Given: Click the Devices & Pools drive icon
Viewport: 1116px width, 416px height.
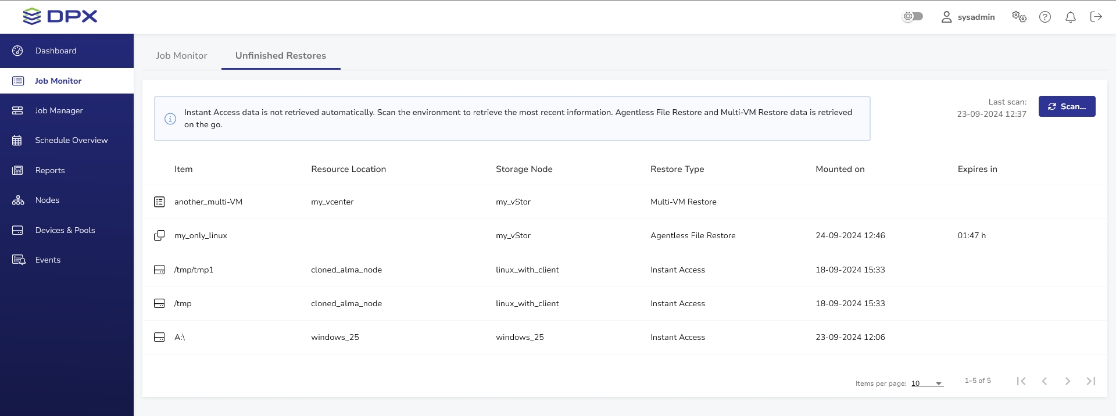Looking at the screenshot, I should click(17, 230).
